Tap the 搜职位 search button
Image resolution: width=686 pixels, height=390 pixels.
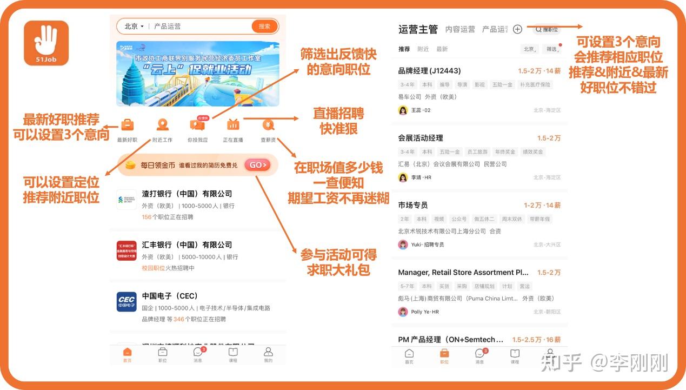click(546, 29)
